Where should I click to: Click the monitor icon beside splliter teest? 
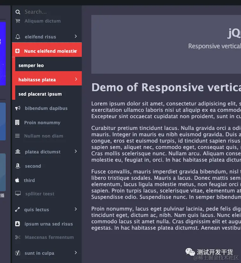pyautogui.click(x=18, y=193)
